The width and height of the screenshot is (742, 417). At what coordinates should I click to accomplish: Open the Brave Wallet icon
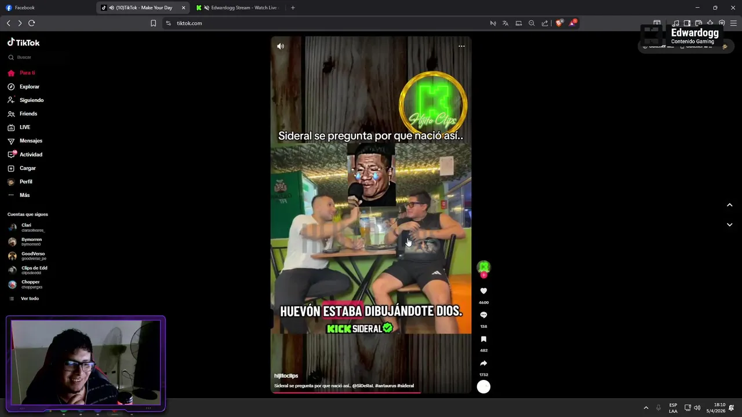[699, 23]
